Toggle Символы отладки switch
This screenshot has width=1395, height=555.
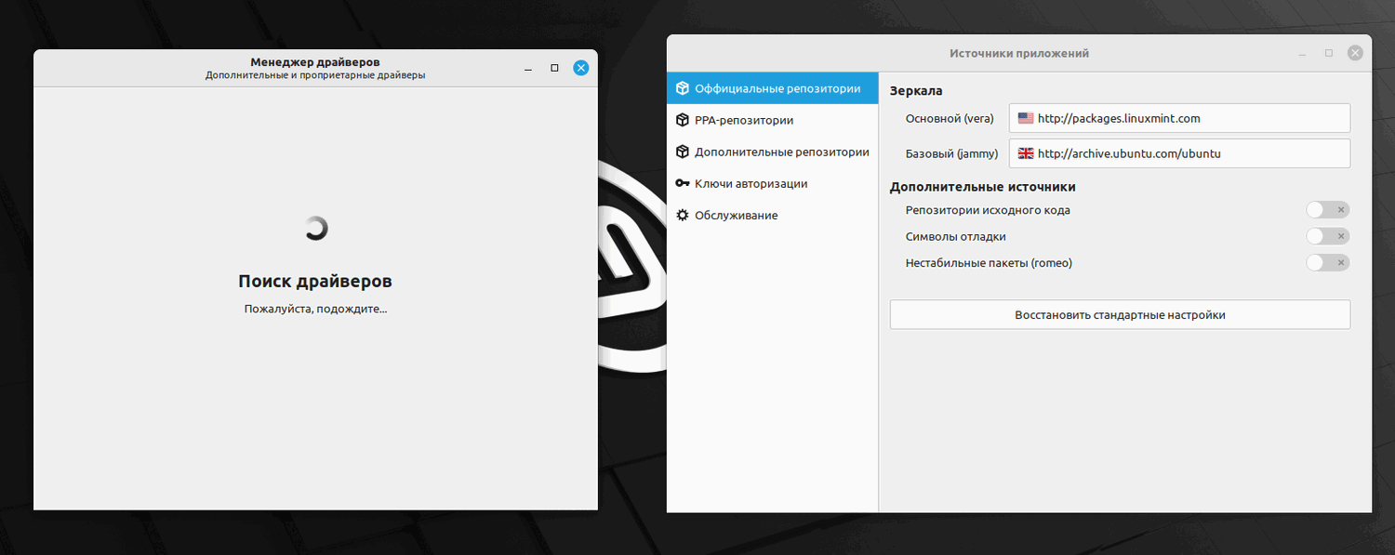pyautogui.click(x=1327, y=236)
